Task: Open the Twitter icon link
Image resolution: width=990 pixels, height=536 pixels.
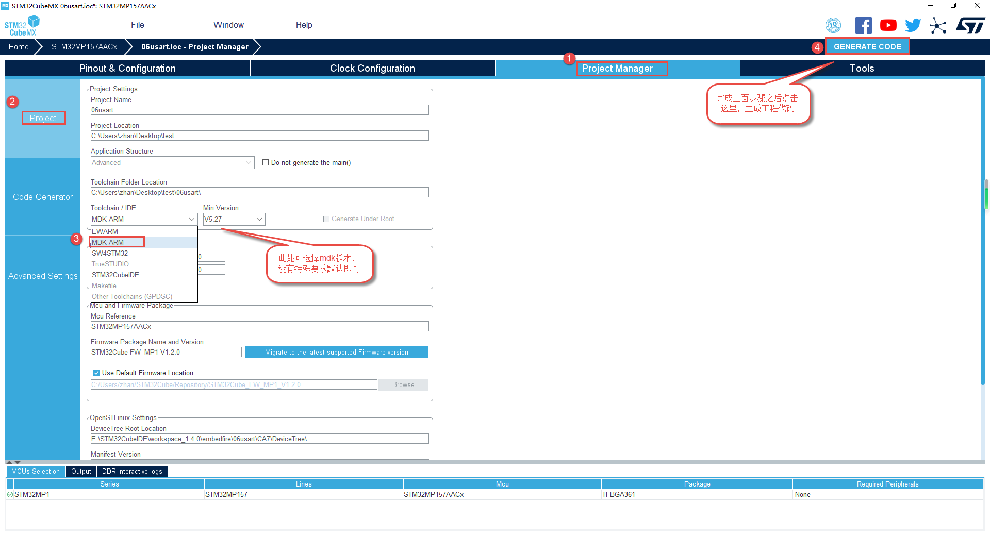Action: pos(913,25)
